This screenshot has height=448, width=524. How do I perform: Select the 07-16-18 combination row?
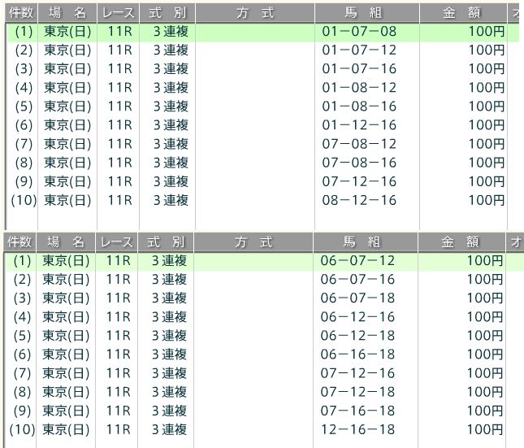pos(357,411)
